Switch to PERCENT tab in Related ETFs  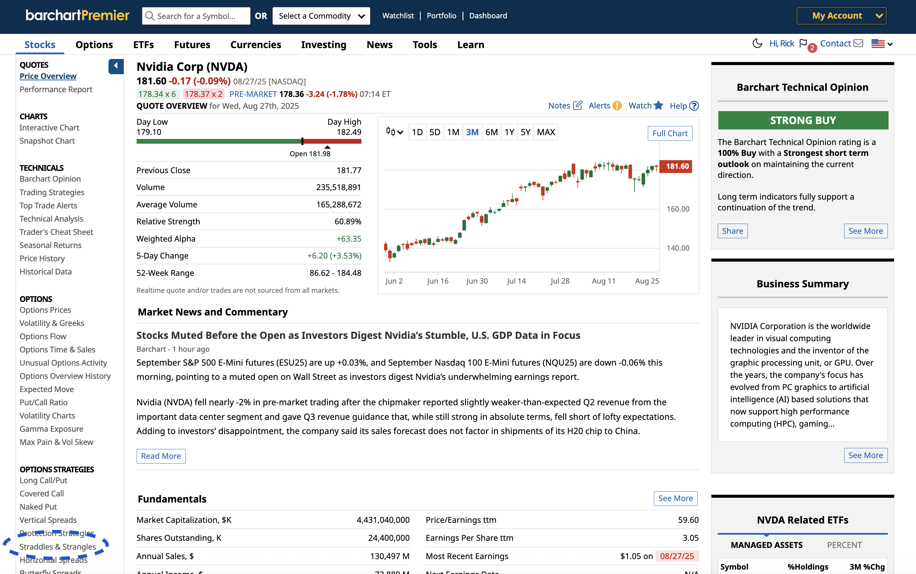[x=844, y=545]
